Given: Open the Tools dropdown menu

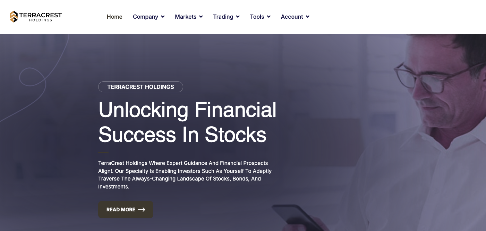Looking at the screenshot, I should coord(257,17).
